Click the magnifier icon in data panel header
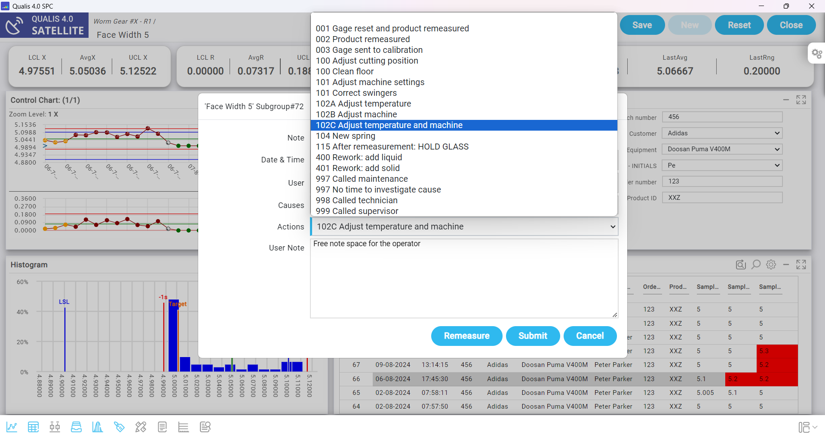This screenshot has width=825, height=437. click(x=756, y=265)
